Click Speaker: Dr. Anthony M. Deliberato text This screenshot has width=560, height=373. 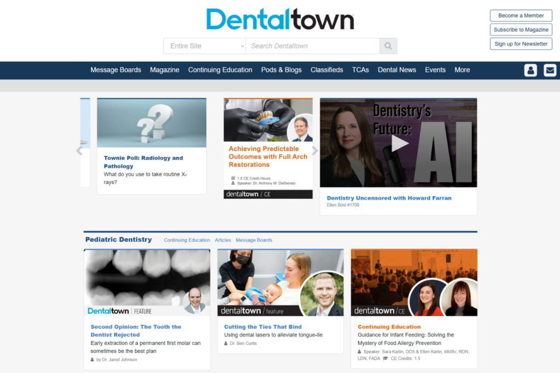tap(266, 183)
